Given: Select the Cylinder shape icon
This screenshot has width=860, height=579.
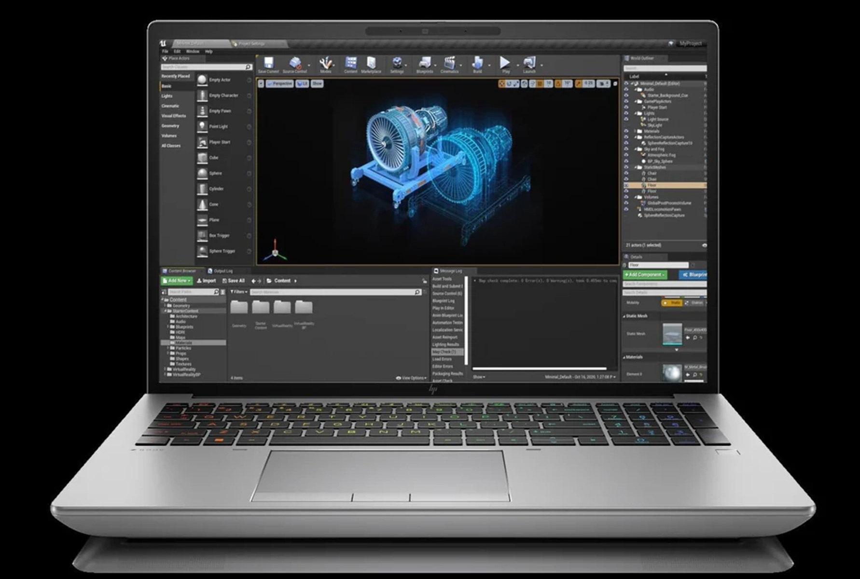Looking at the screenshot, I should (x=202, y=189).
